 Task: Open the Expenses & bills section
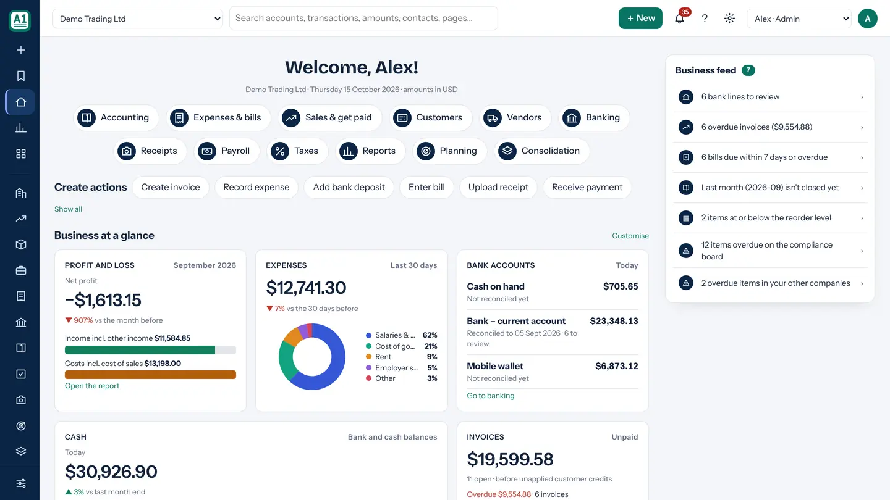218,117
